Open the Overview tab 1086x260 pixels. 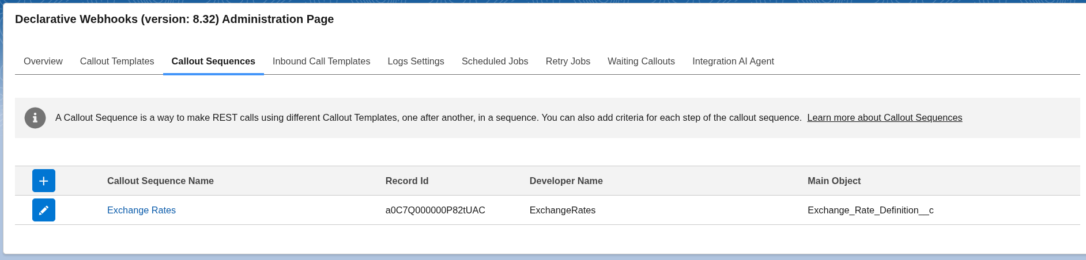click(x=43, y=61)
